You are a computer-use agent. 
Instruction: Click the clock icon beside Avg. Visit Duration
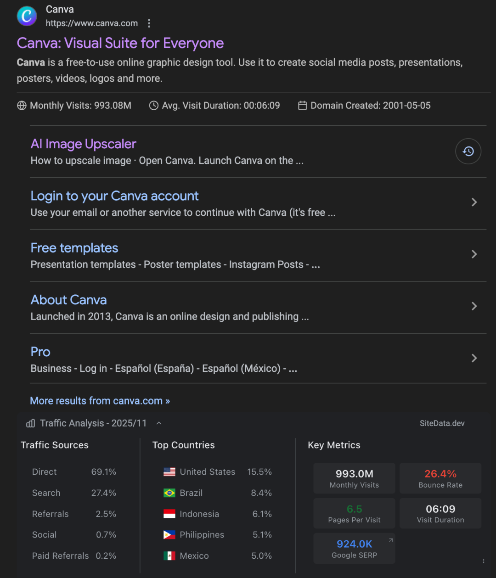(154, 106)
